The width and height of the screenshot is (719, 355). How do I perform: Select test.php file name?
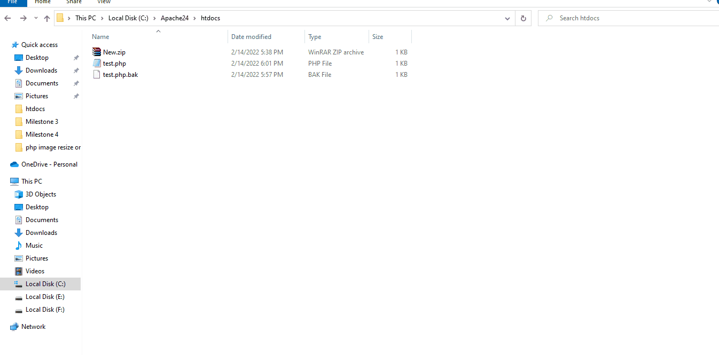tap(114, 63)
